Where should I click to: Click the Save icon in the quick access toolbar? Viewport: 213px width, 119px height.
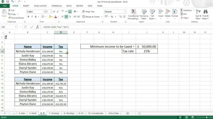(x=8, y=2)
